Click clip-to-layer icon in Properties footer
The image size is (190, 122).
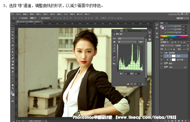[x=128, y=84]
